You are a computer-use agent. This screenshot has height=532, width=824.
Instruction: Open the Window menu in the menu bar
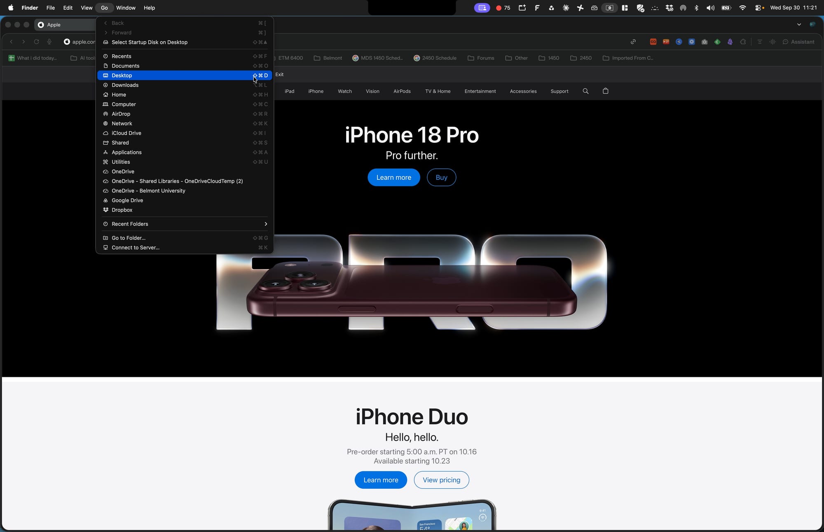126,8
